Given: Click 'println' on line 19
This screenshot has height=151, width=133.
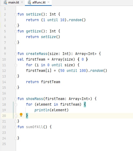Looking at the screenshot, I should point(42,110).
